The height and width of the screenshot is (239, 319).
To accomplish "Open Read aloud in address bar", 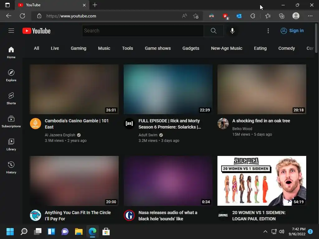I will tap(184, 16).
